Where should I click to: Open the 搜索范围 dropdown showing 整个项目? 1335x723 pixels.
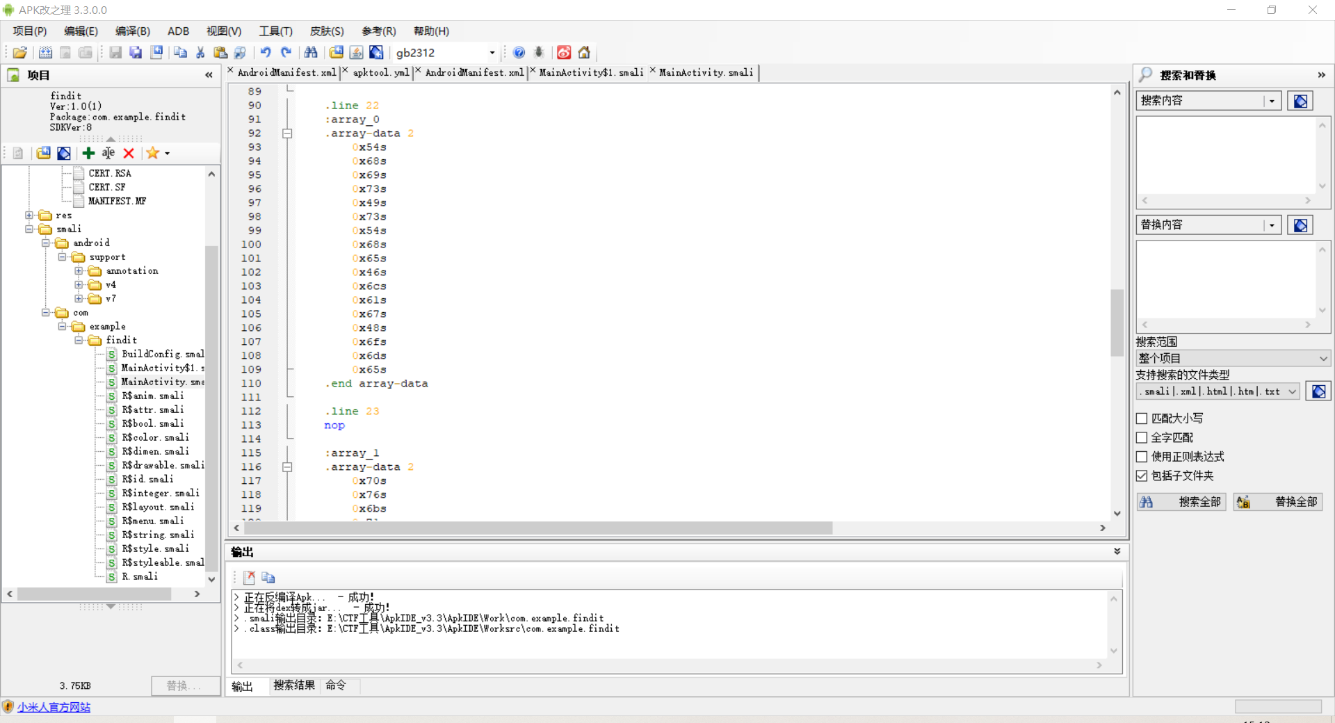tap(1320, 357)
